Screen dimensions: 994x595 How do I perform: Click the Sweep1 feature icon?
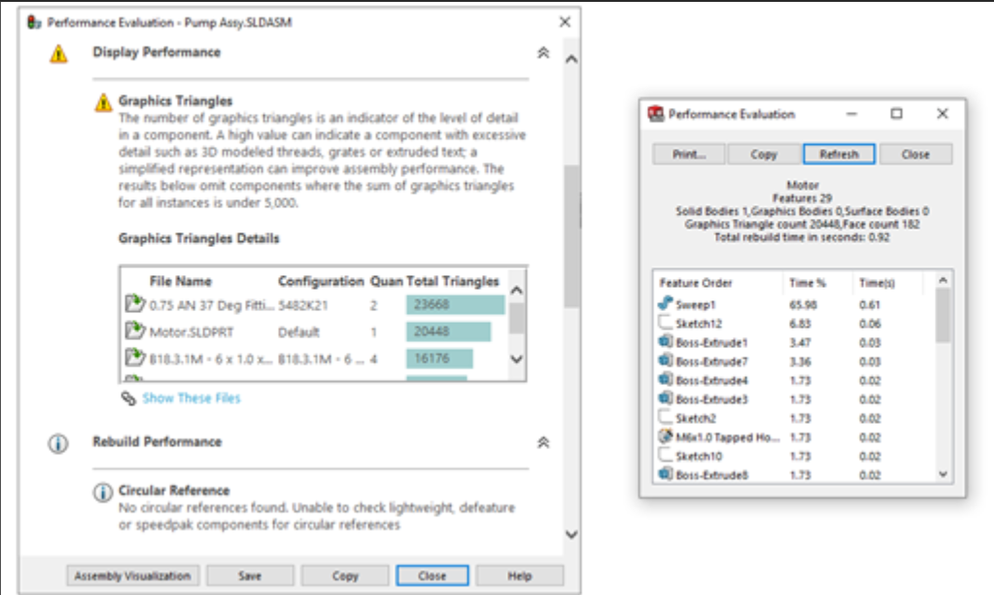pyautogui.click(x=665, y=303)
